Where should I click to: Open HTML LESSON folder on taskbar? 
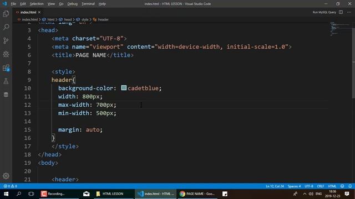pyautogui.click(x=114, y=194)
